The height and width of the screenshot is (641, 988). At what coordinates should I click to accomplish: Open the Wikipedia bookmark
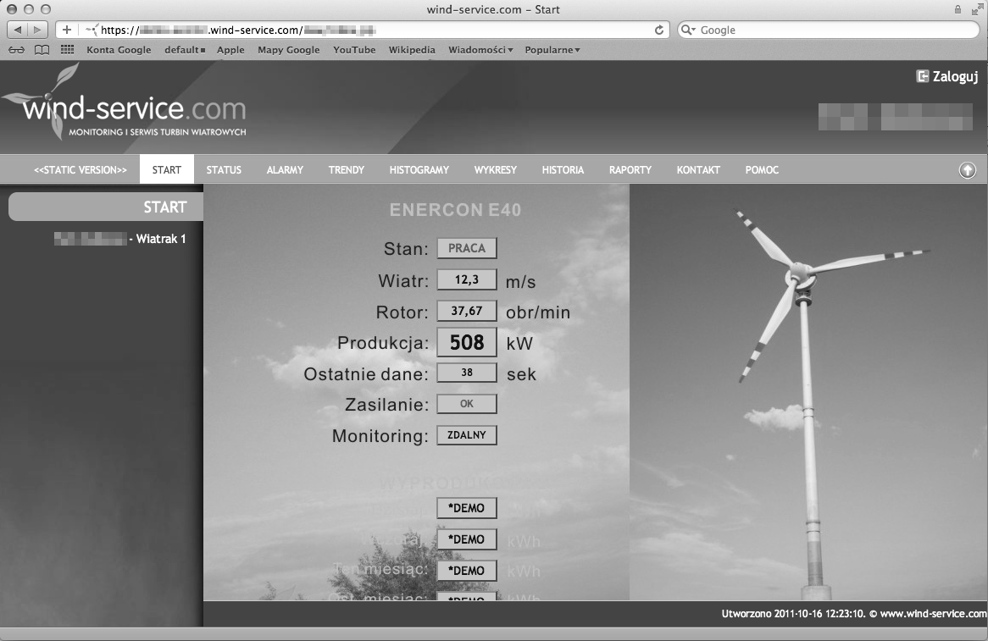pos(412,50)
